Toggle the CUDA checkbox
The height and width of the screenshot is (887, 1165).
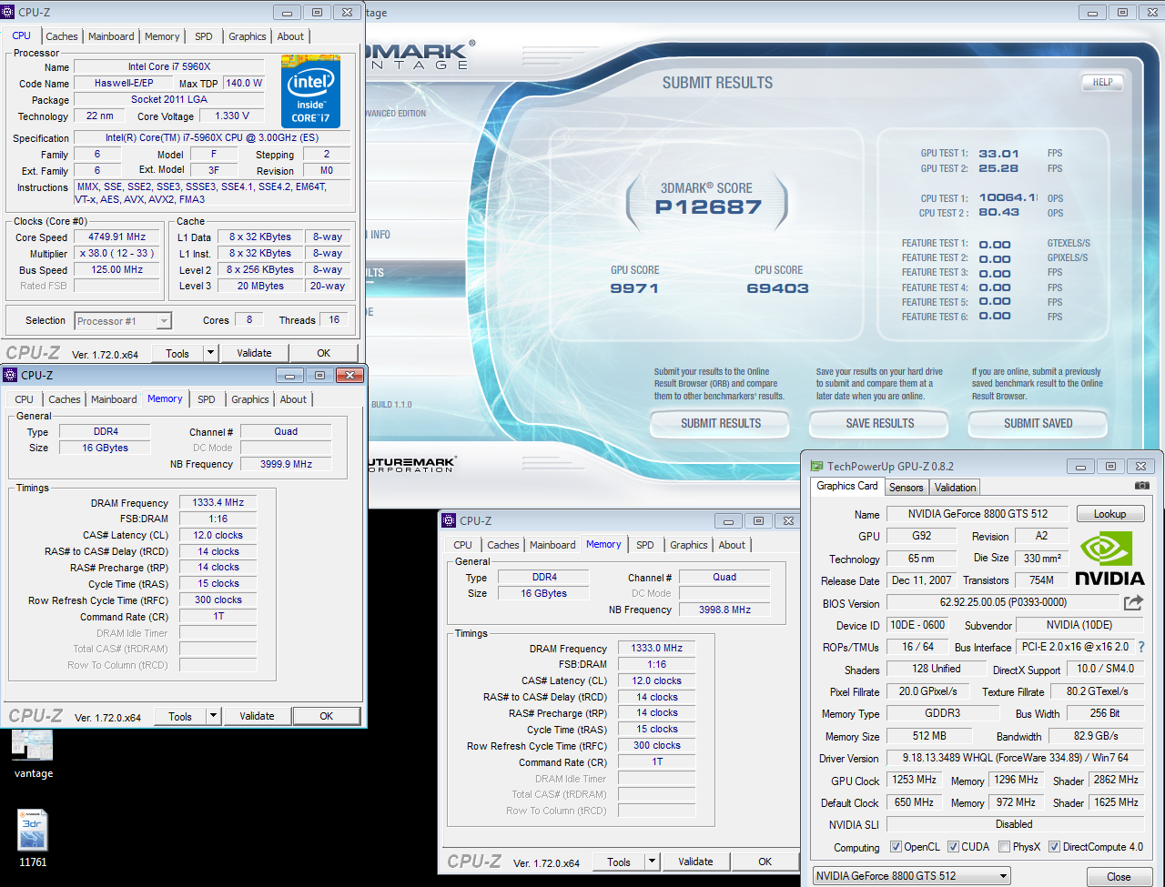[953, 847]
